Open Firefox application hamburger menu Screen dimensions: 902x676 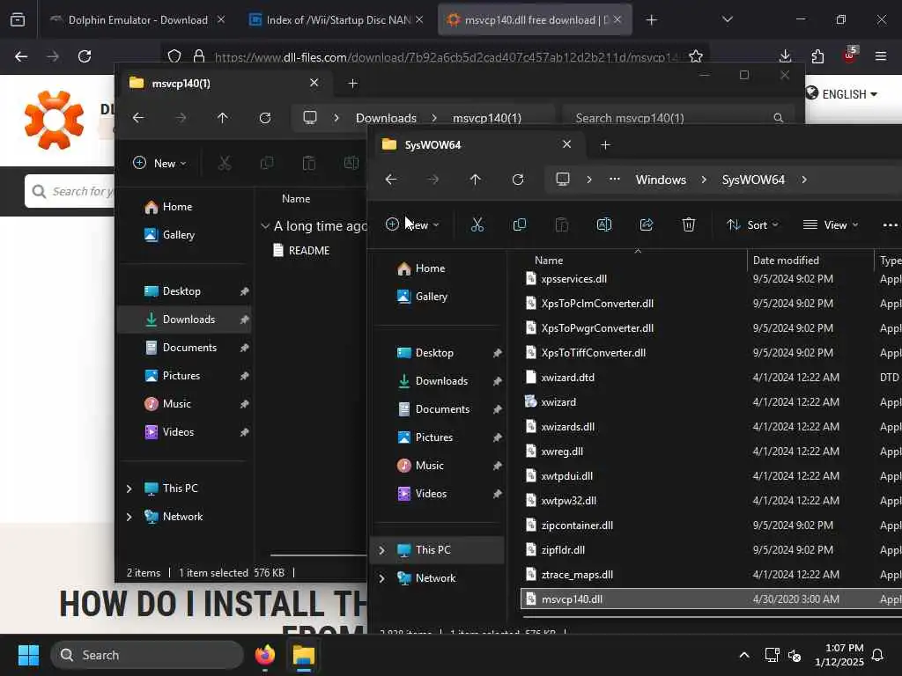[x=881, y=56]
